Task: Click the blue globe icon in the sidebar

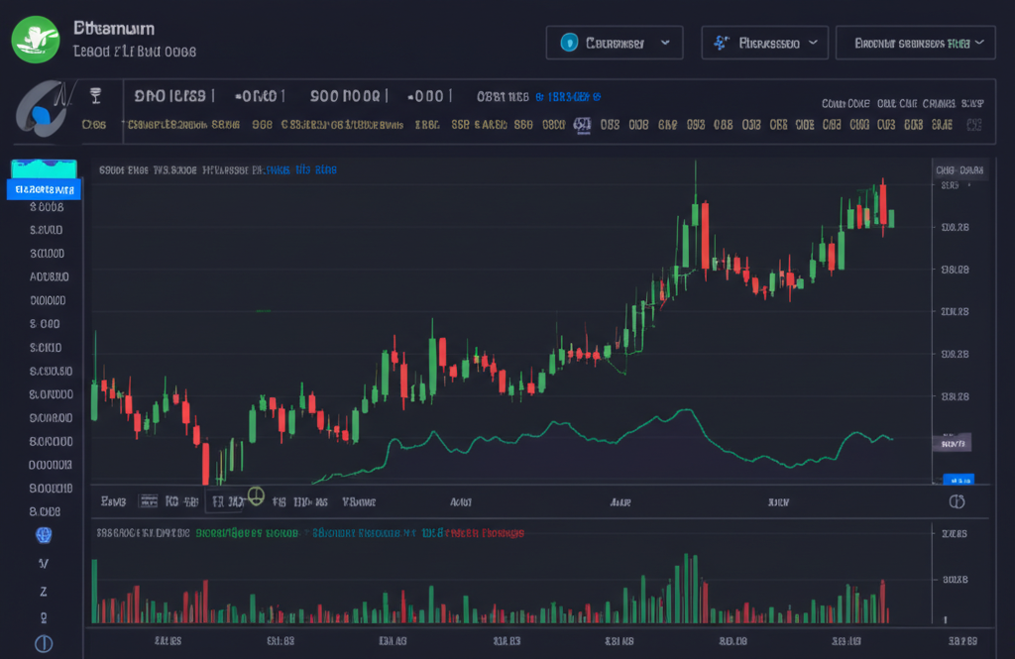Action: pyautogui.click(x=44, y=535)
